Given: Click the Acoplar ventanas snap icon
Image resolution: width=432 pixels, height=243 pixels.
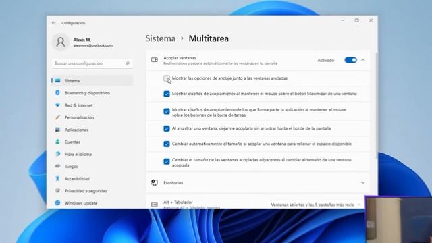Looking at the screenshot, I should pyautogui.click(x=155, y=60).
